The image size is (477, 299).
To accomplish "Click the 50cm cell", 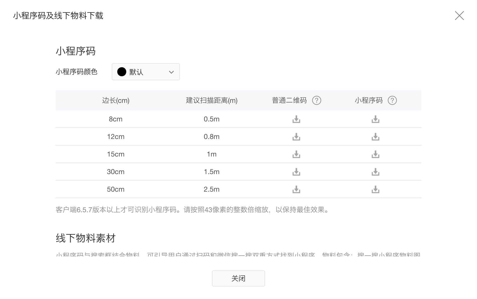I will click(116, 189).
